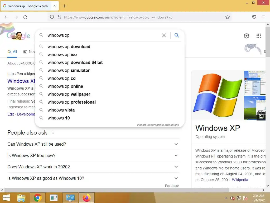Click the forward navigation arrow

pos(16,17)
